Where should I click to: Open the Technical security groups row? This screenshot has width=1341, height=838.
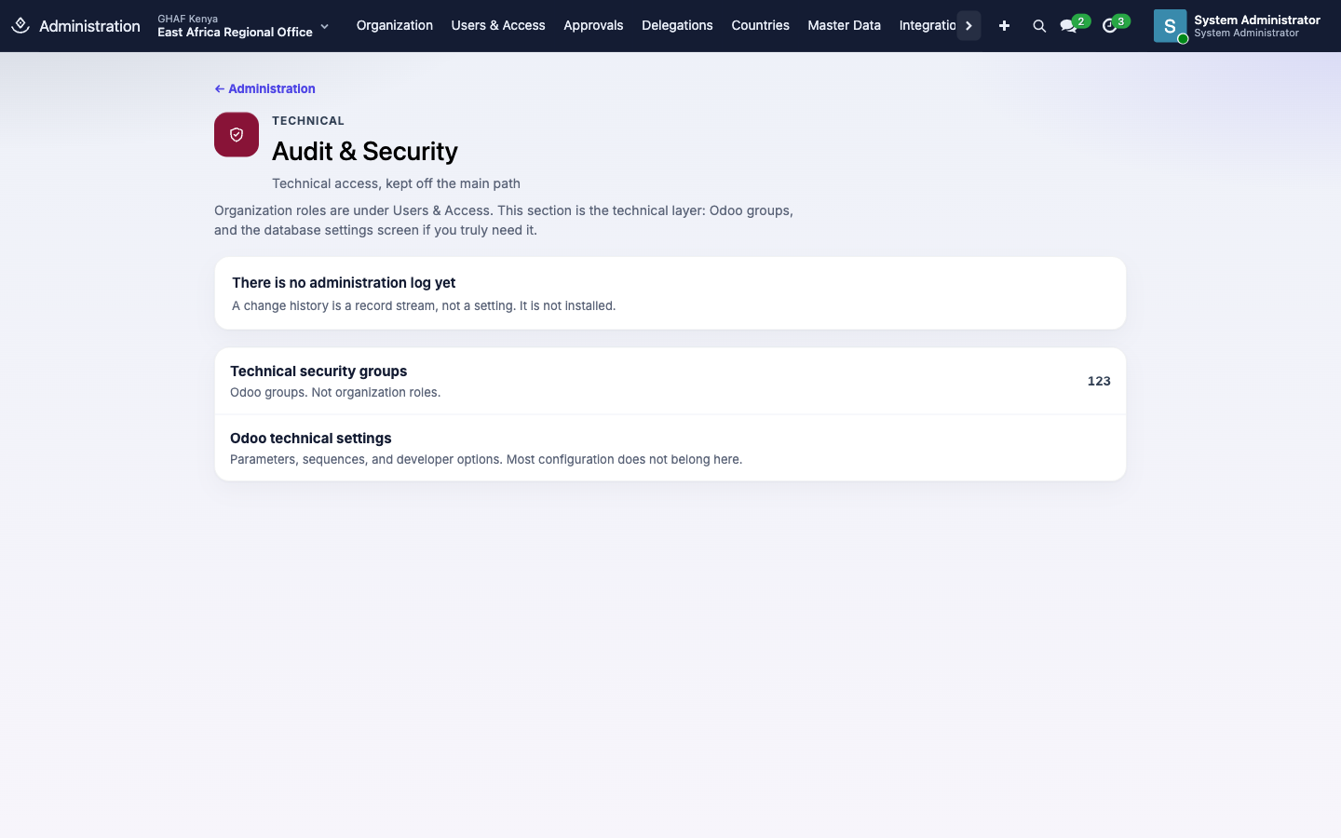click(670, 381)
